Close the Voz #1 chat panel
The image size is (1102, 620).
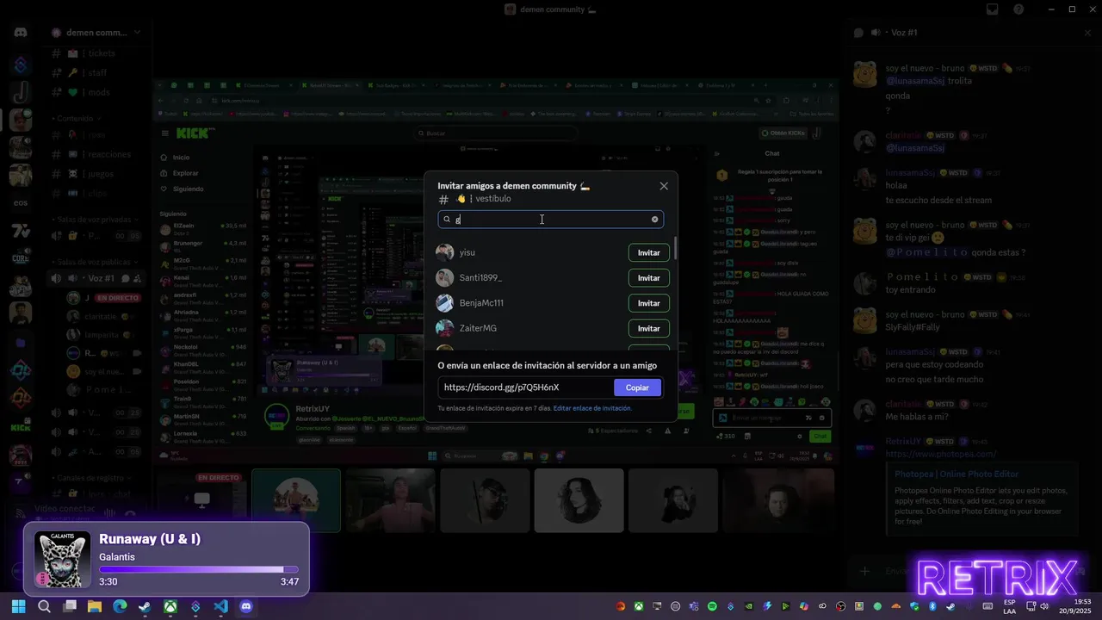pos(1087,33)
